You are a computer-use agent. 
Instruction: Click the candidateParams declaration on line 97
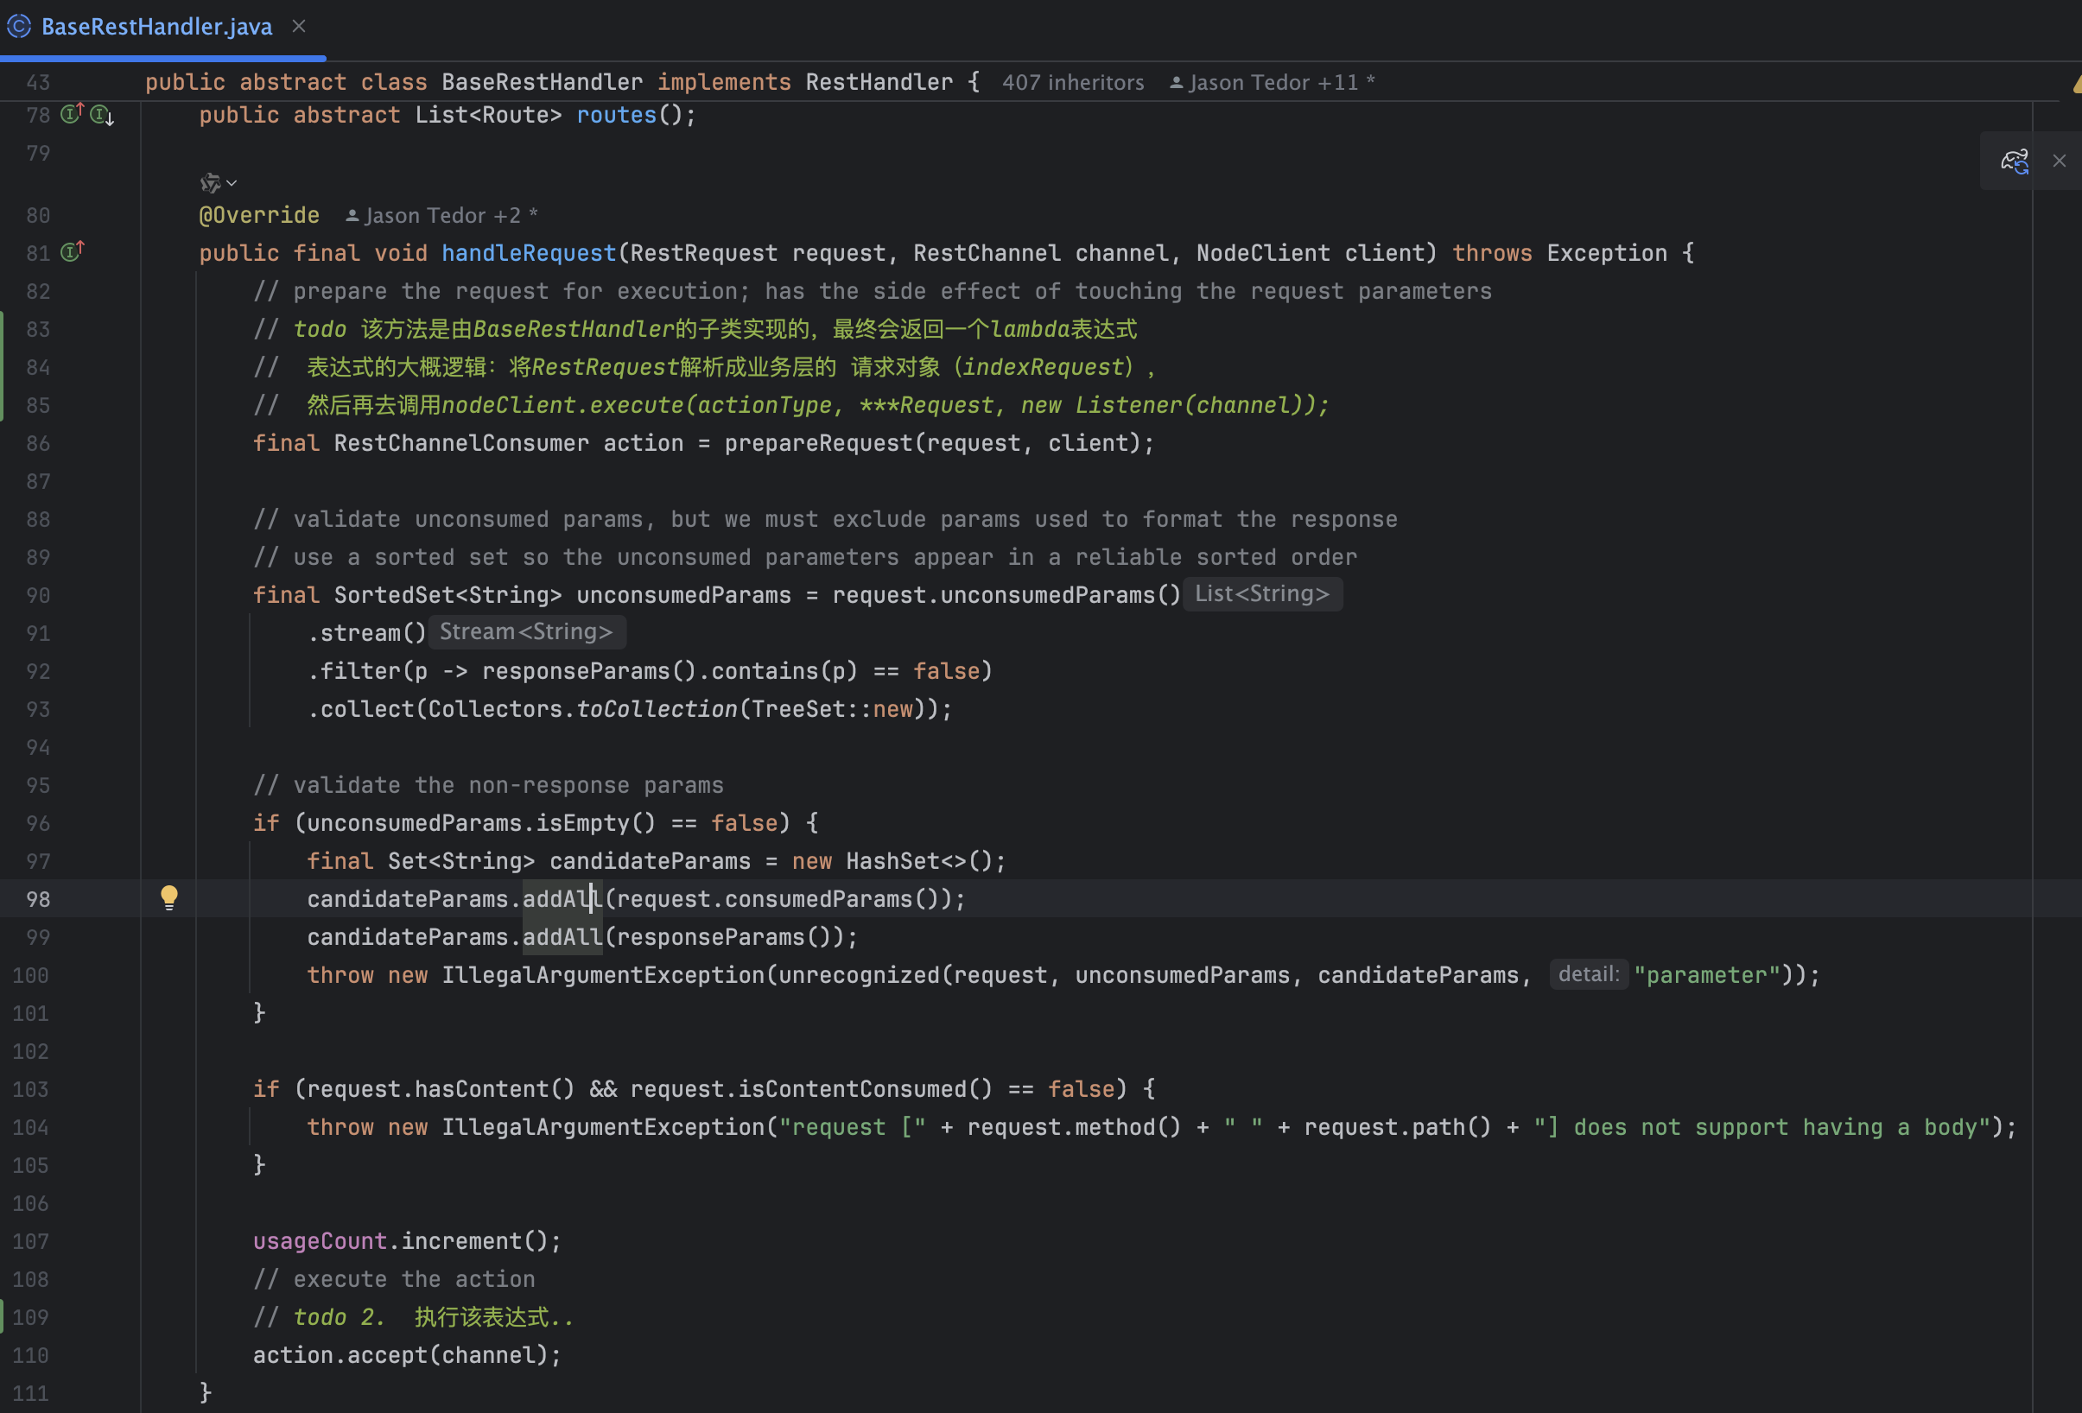(650, 861)
